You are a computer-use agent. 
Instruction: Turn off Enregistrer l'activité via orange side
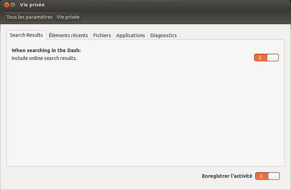pos(261,176)
